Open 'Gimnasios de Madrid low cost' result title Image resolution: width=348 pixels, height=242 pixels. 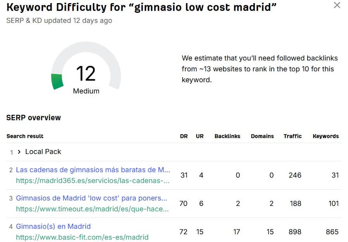click(92, 198)
